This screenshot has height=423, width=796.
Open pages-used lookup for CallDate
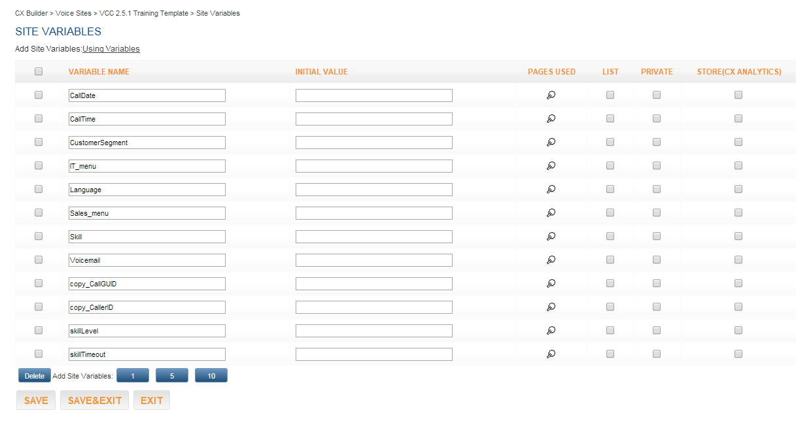(551, 95)
